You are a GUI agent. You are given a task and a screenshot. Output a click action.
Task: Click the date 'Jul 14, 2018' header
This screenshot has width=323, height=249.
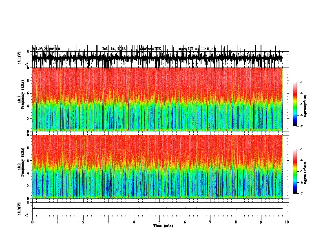click(114, 49)
